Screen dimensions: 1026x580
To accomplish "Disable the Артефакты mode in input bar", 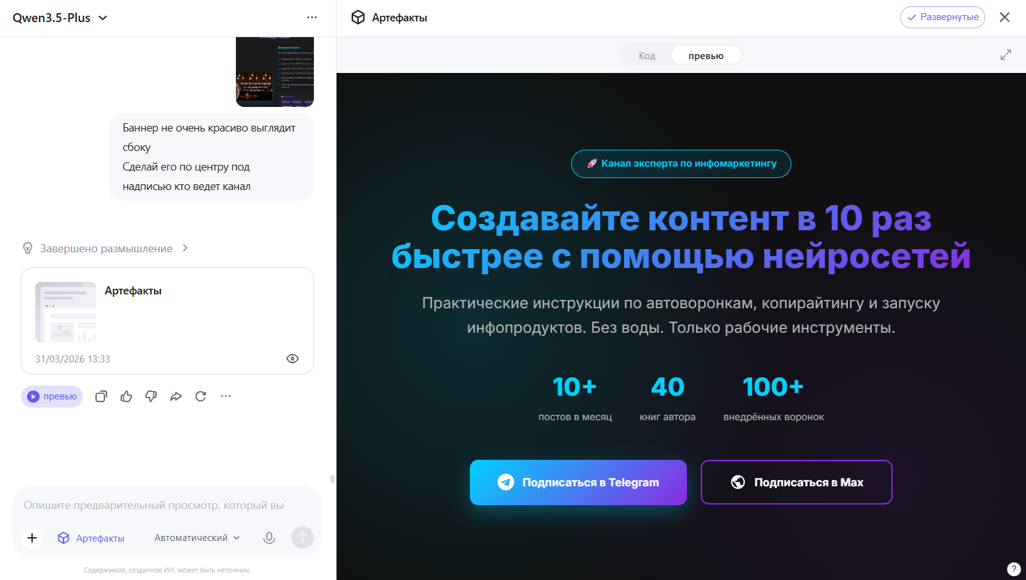I will click(x=91, y=538).
